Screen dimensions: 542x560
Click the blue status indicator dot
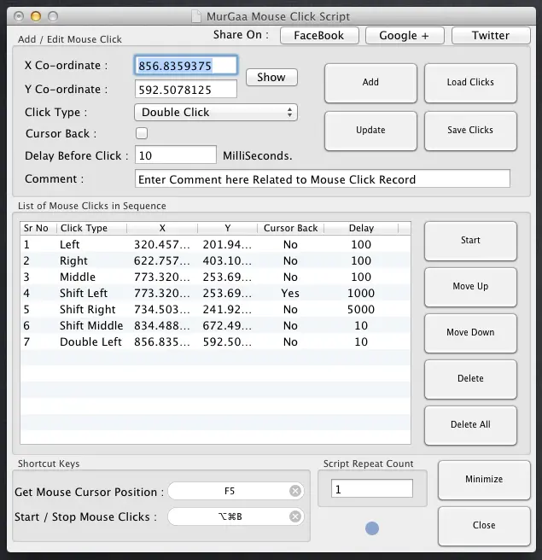[x=371, y=528]
